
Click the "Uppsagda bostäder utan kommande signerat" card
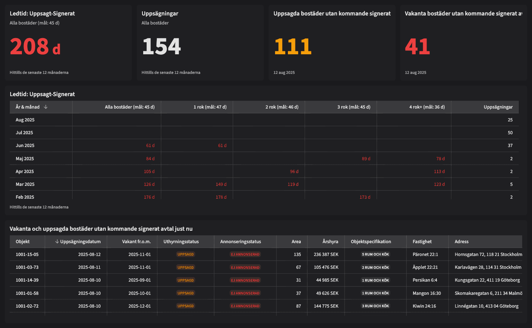[332, 42]
